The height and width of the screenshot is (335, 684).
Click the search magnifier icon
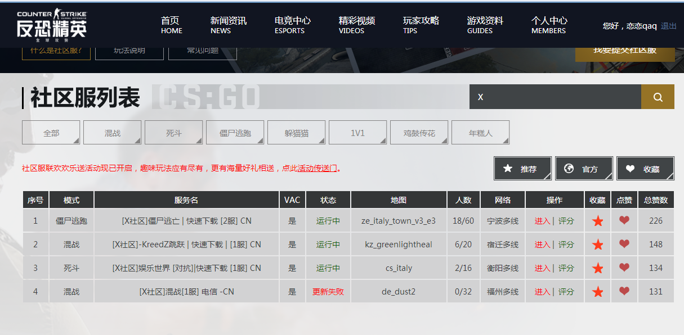click(657, 97)
